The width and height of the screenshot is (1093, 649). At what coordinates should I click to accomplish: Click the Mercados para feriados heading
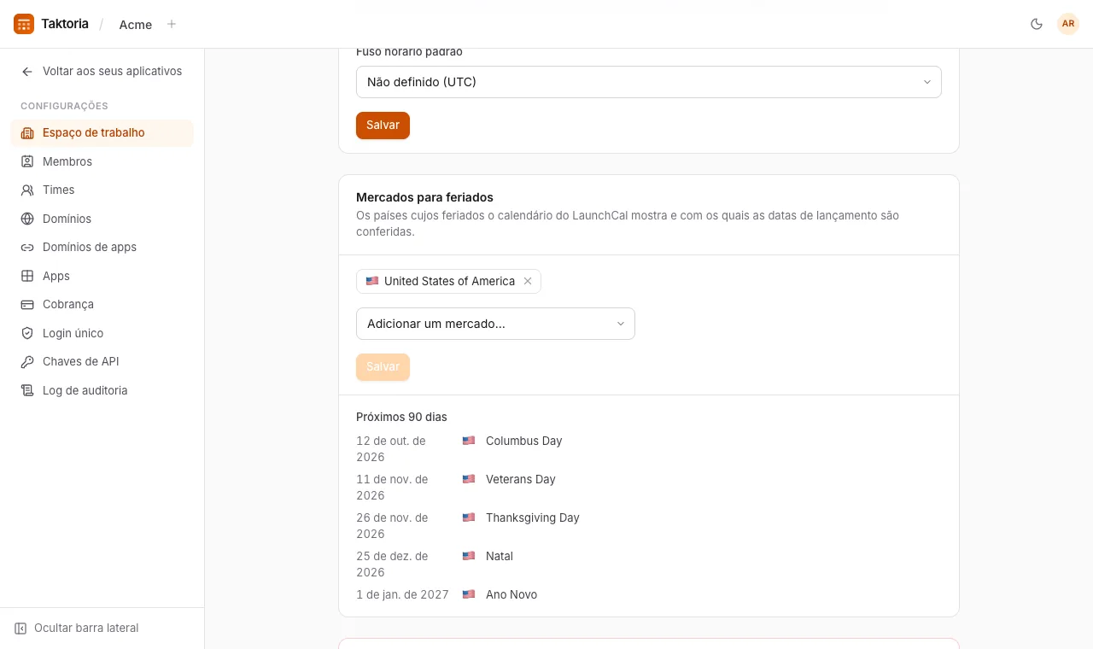point(424,197)
